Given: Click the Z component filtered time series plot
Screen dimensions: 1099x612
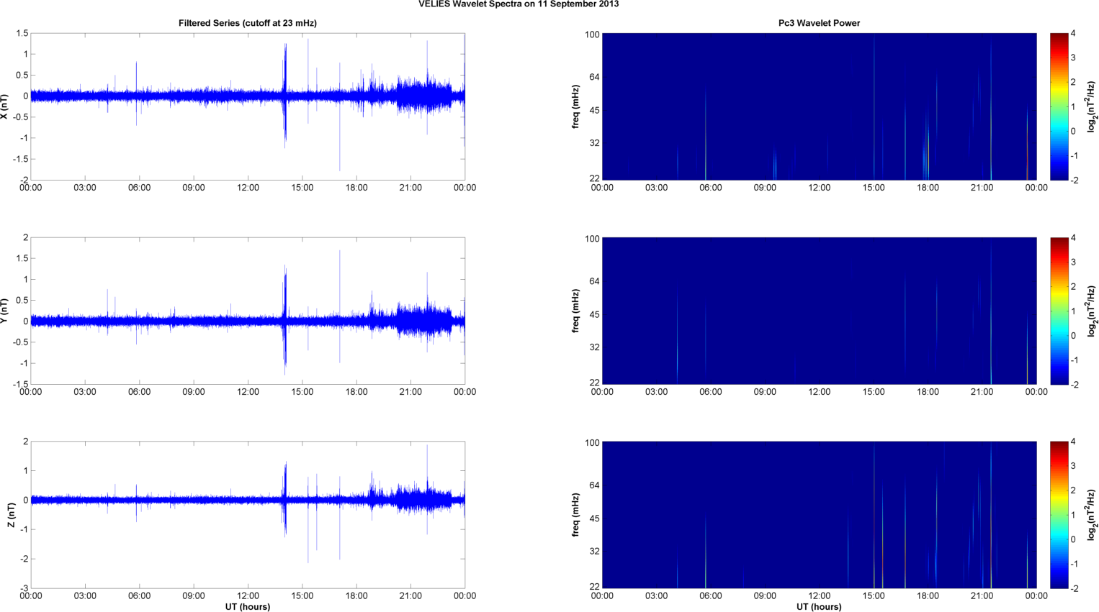Looking at the screenshot, I should coord(248,515).
